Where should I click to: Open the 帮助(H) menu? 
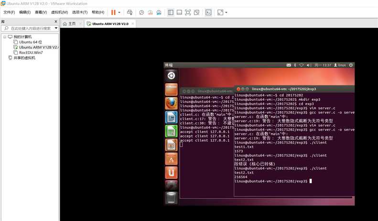[x=98, y=12]
